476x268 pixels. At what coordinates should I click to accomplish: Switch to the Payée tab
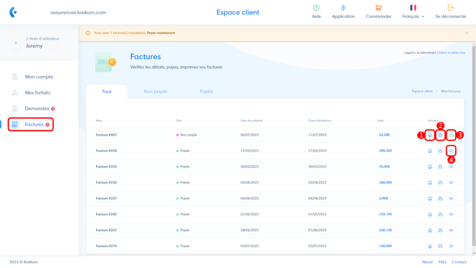[x=206, y=92]
